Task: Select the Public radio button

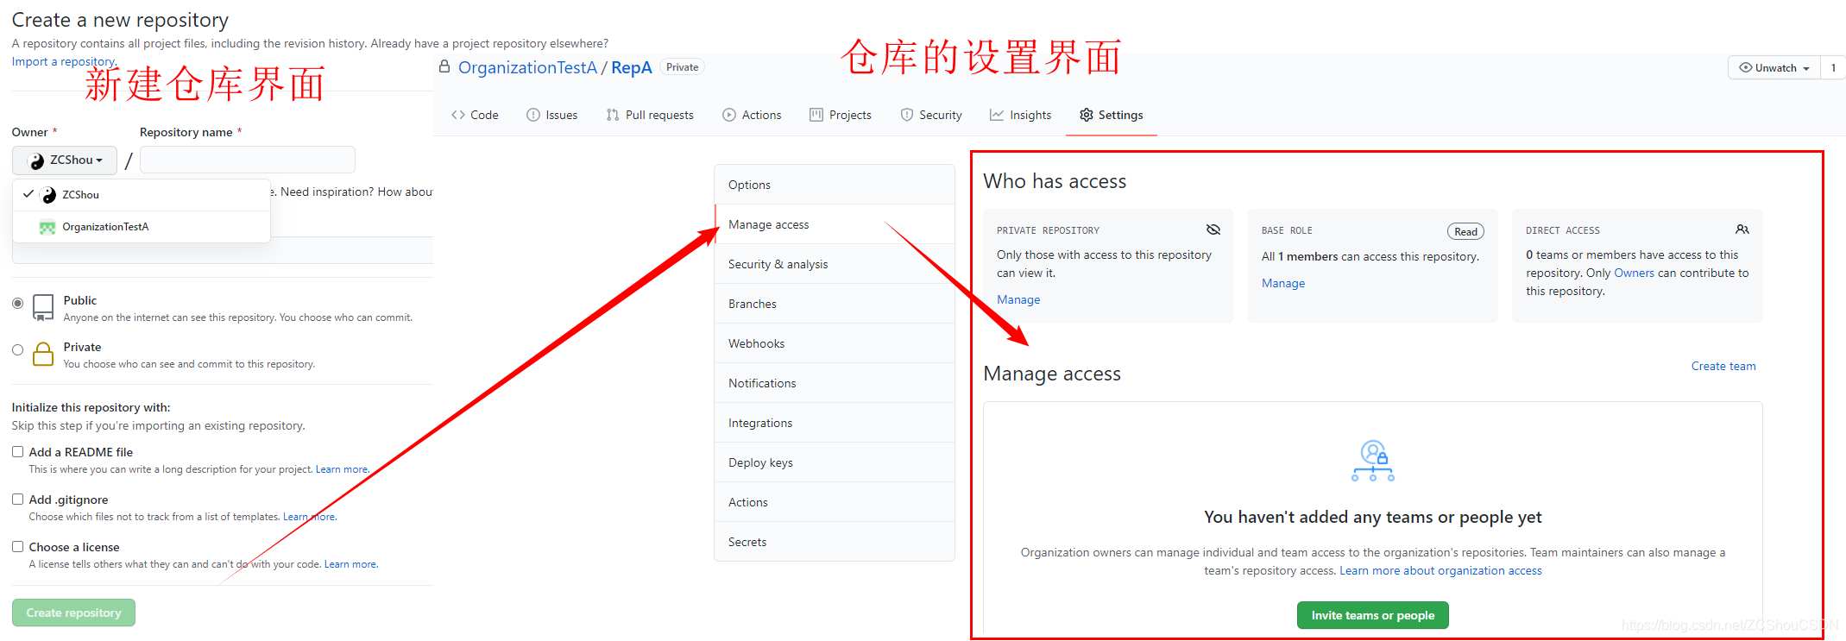Action: pos(17,303)
